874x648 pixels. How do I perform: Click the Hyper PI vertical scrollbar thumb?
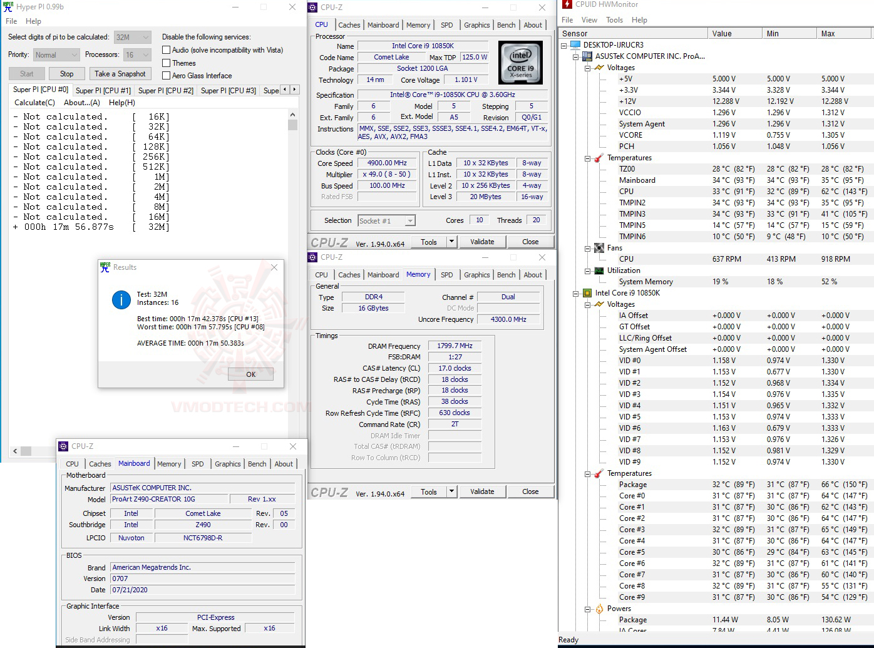[x=293, y=125]
